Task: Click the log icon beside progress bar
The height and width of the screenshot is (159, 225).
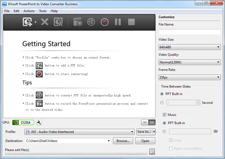Action: click(152, 151)
